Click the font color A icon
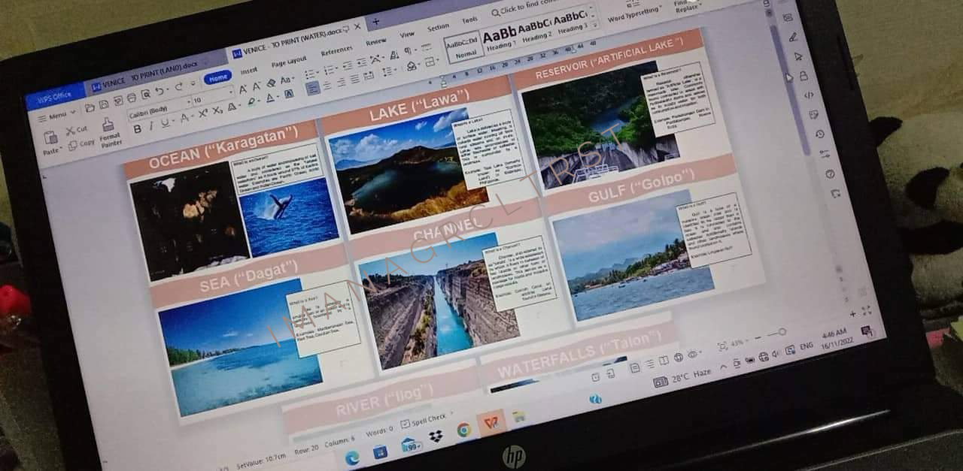The image size is (963, 471). pos(270,98)
